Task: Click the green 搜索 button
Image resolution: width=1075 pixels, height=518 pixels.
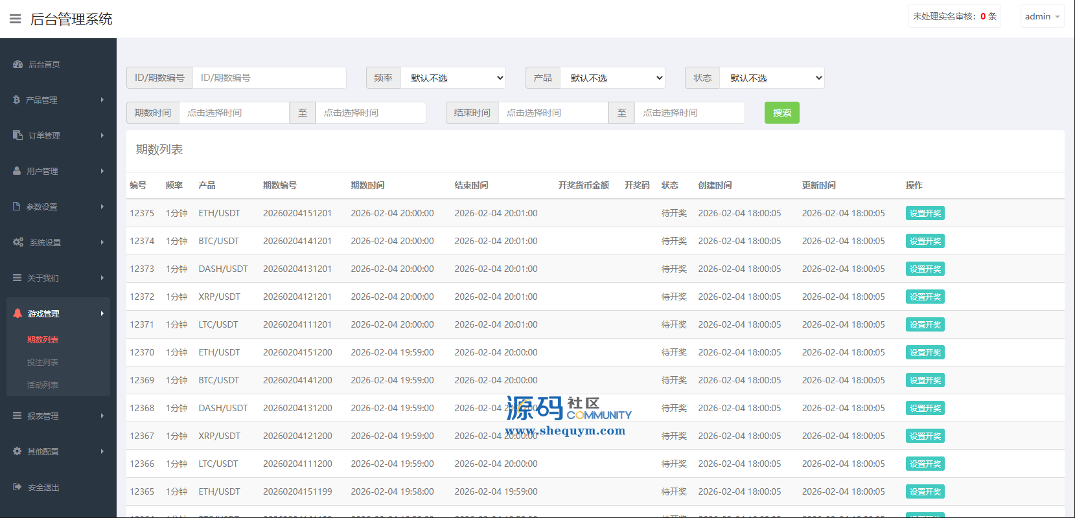Action: click(781, 113)
